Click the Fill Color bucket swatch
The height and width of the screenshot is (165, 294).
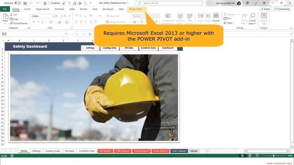coord(59,22)
